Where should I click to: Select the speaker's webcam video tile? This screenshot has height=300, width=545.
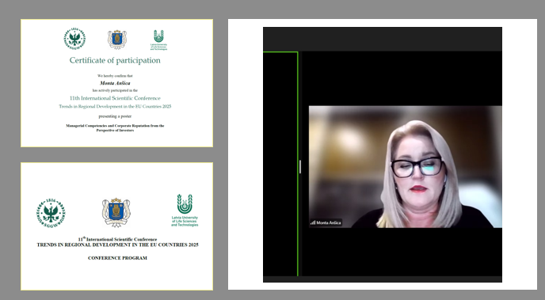[406, 167]
